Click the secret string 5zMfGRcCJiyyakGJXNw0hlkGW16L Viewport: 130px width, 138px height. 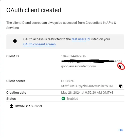point(87,86)
